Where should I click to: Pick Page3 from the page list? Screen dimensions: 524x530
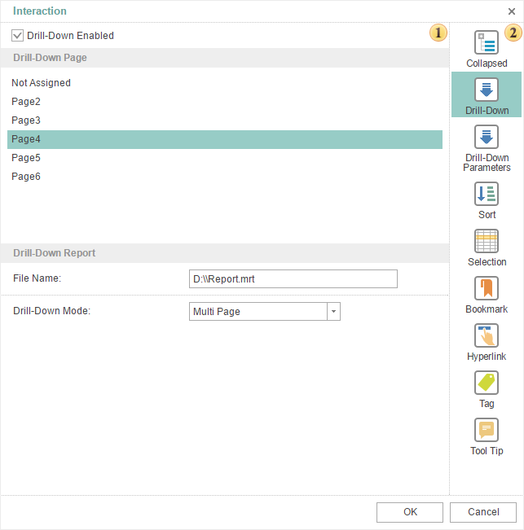(26, 120)
